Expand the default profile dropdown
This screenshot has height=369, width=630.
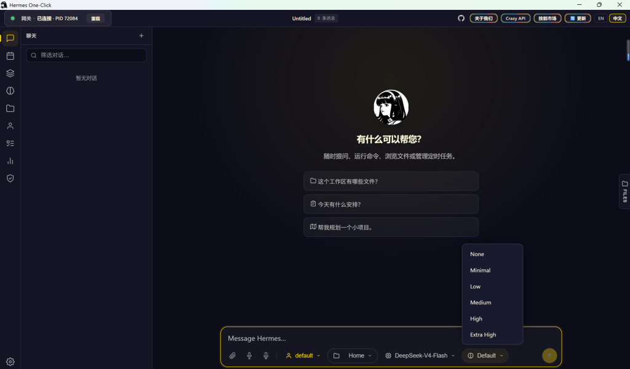point(303,355)
